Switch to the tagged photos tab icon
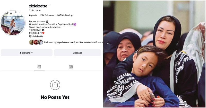 [71, 67]
